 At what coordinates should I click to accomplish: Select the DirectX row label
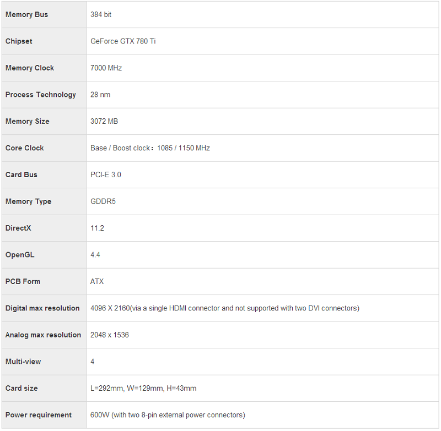(x=18, y=228)
